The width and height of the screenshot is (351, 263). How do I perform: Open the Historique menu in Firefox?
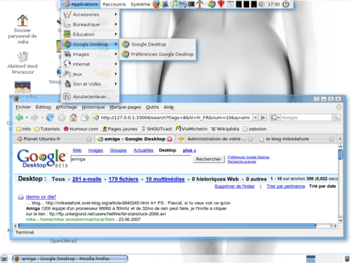tap(93, 107)
